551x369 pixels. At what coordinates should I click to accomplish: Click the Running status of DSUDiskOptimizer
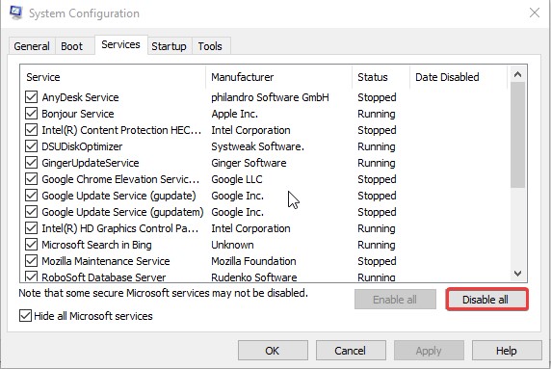pyautogui.click(x=377, y=146)
